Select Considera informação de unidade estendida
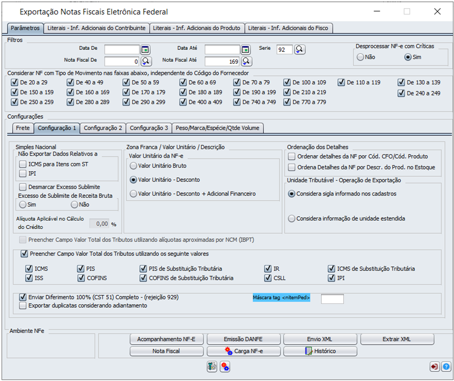Image resolution: width=454 pixels, height=381 pixels. coord(291,218)
